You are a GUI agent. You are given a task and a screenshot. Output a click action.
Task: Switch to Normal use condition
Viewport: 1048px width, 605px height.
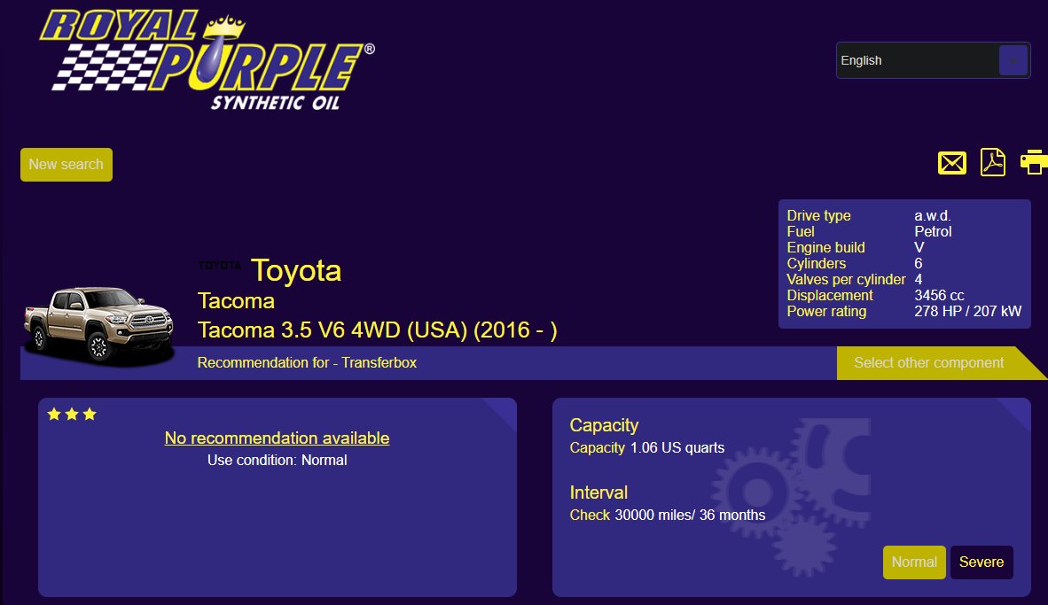[913, 562]
